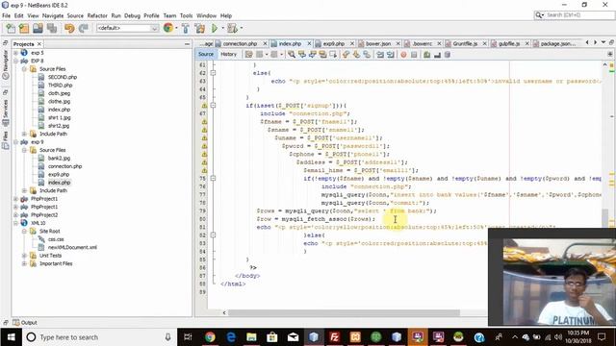Open the Navigate menu
Image resolution: width=616 pixels, height=346 pixels.
pos(53,15)
